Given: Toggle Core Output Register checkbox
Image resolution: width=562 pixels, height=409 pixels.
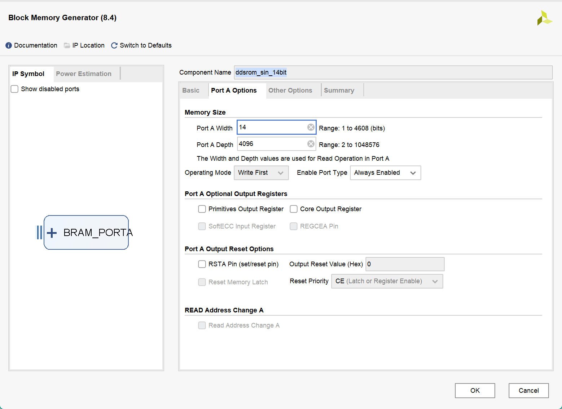Looking at the screenshot, I should (294, 209).
